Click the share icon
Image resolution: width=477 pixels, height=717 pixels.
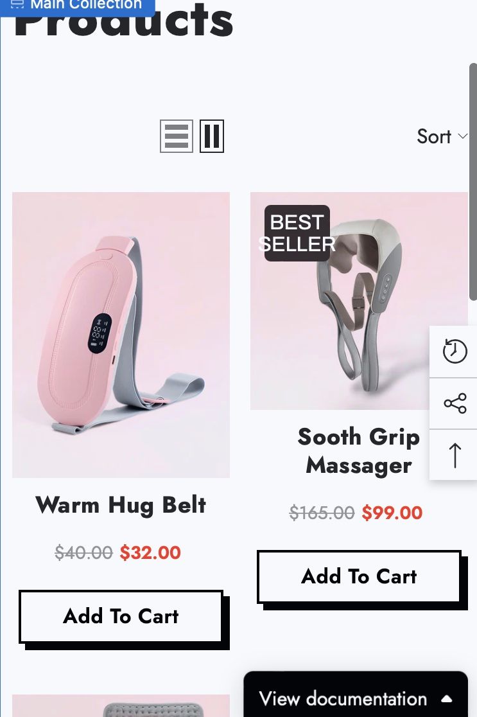[x=455, y=403]
